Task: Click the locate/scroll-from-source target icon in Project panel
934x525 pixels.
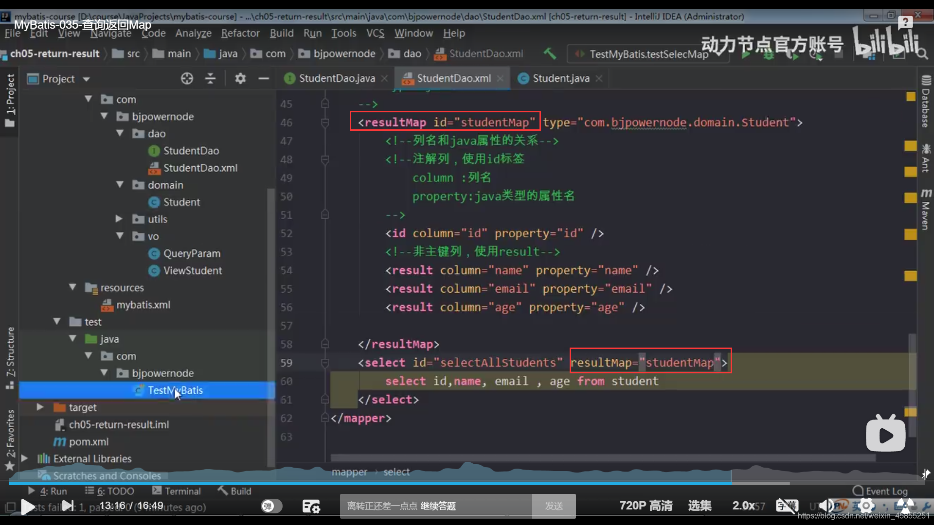Action: click(187, 78)
